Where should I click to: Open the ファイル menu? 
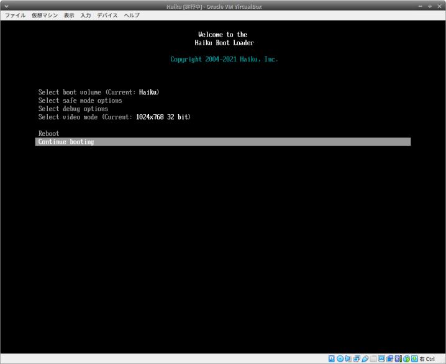[16, 16]
